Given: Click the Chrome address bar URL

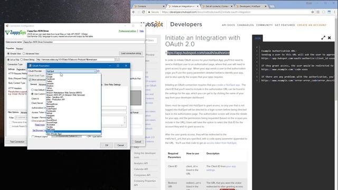Looking at the screenshot, I should click(x=206, y=12).
